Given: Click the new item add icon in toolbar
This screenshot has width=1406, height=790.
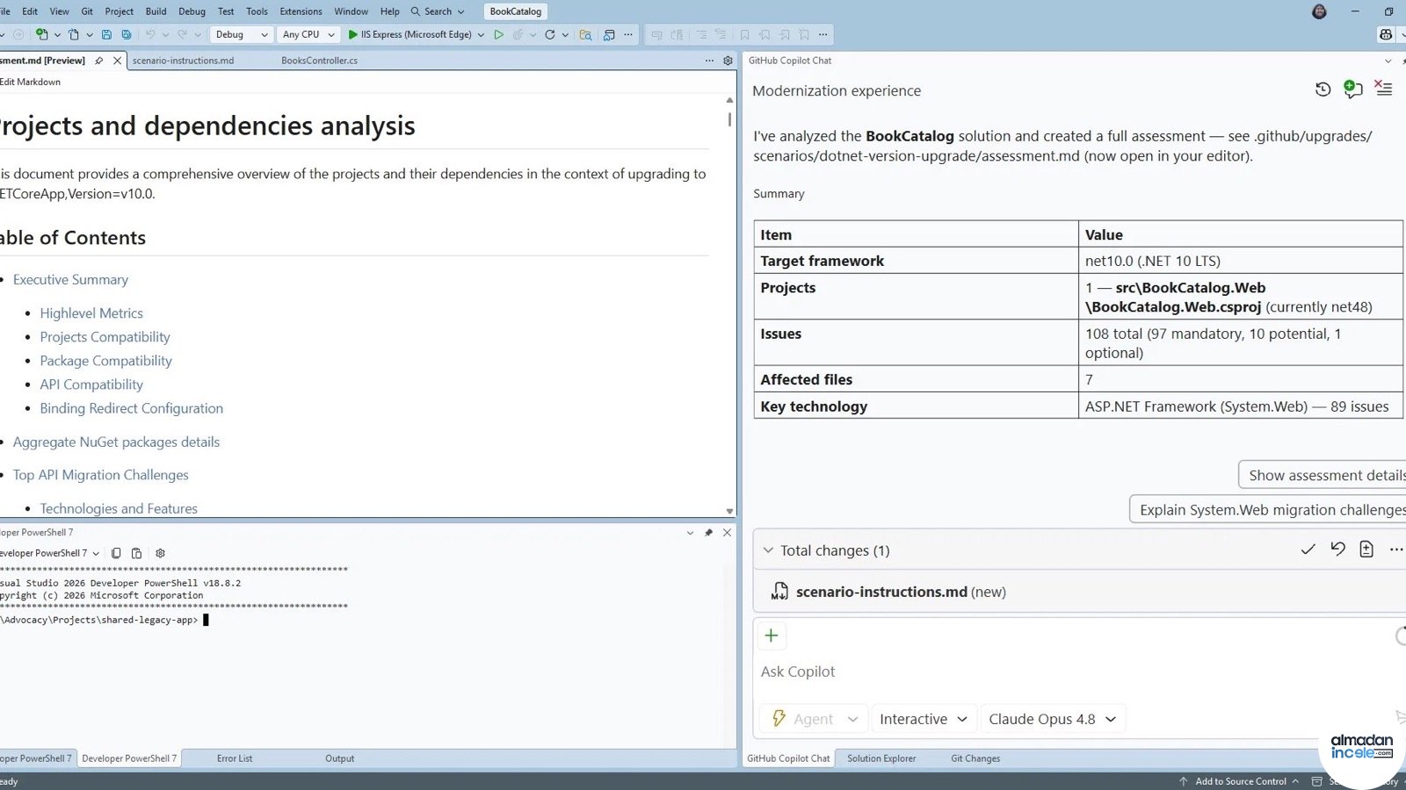Looking at the screenshot, I should pyautogui.click(x=41, y=34).
